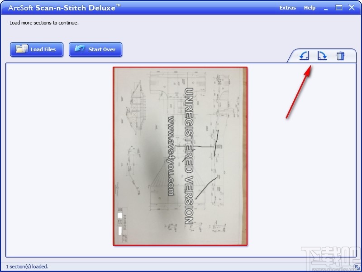Rotate the section counterclockwise
This screenshot has width=362, height=272.
click(x=304, y=56)
